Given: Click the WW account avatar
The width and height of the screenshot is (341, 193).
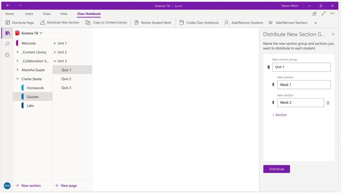Looking at the screenshot, I should tap(7, 185).
